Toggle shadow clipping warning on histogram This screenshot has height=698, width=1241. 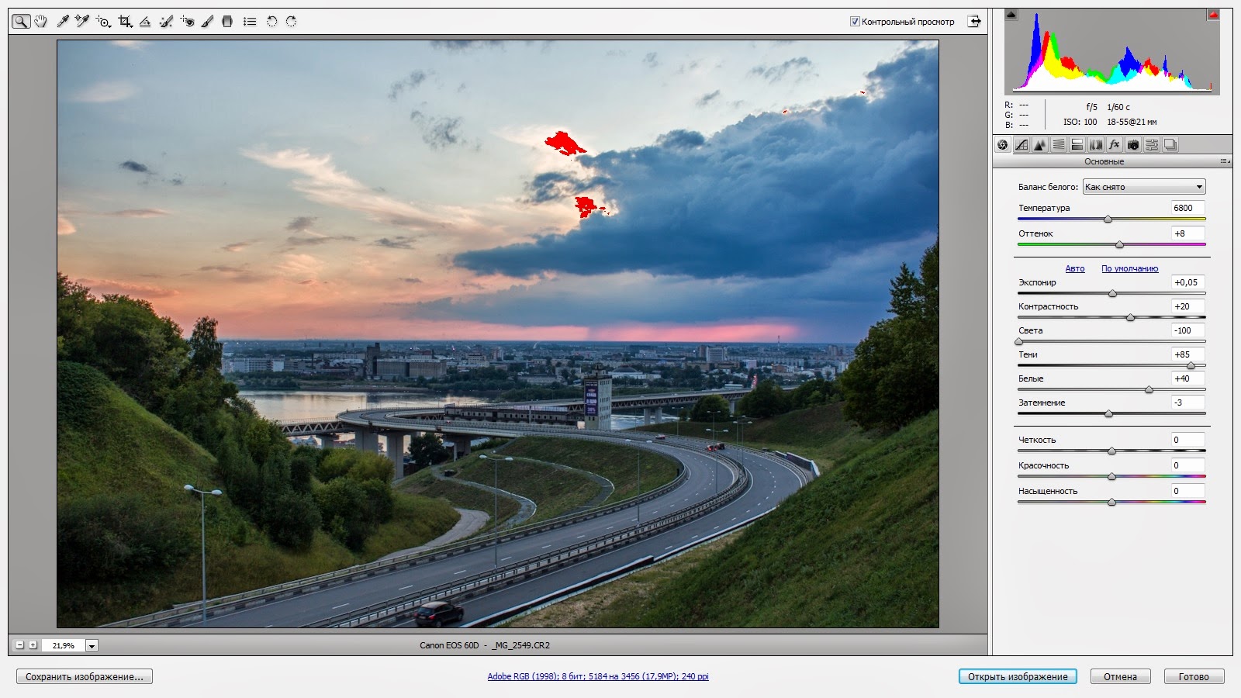(x=1011, y=15)
